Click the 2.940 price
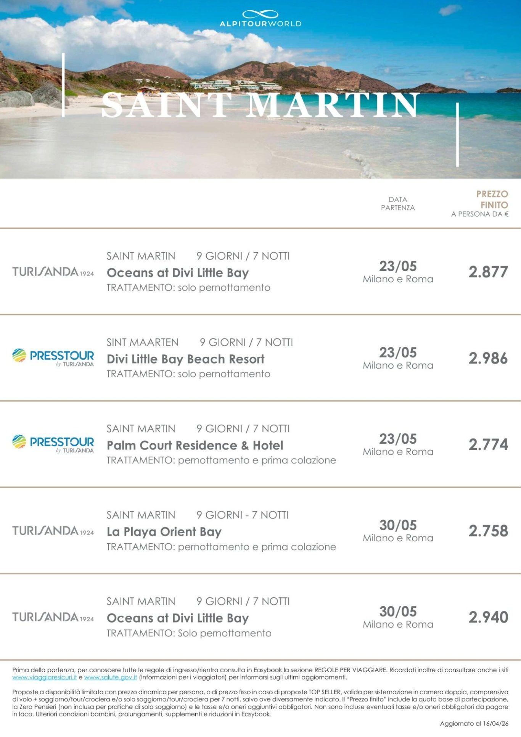The height and width of the screenshot is (737, 521). [488, 617]
